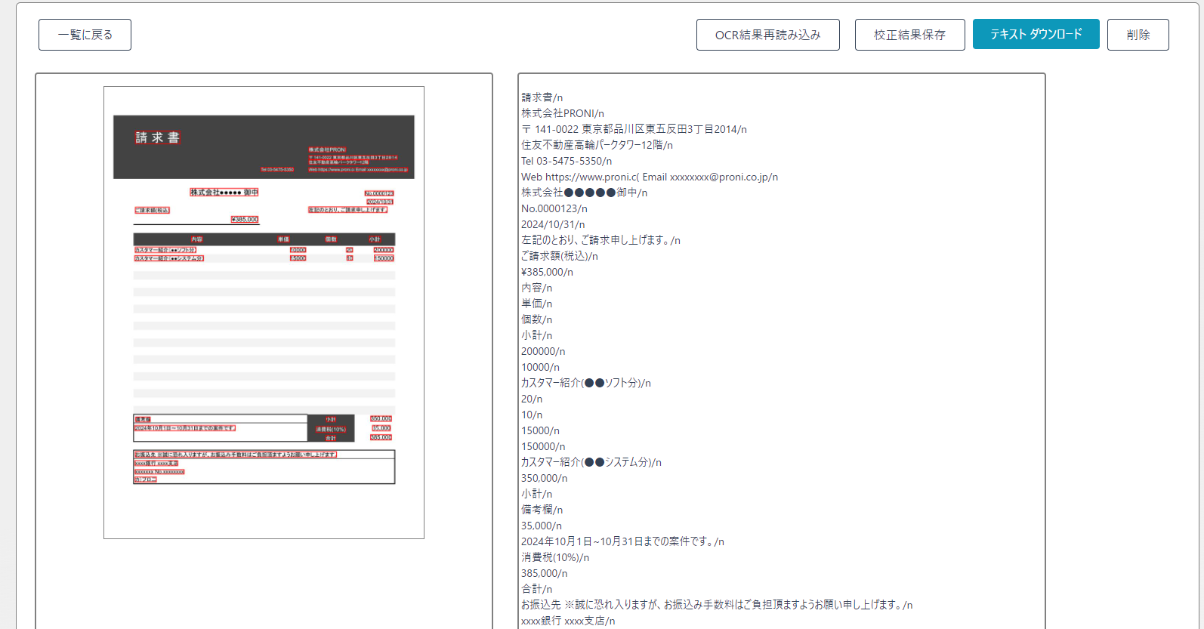Click the xxxx銀行 xxxx支店 text line
The width and height of the screenshot is (1204, 629).
(x=568, y=621)
